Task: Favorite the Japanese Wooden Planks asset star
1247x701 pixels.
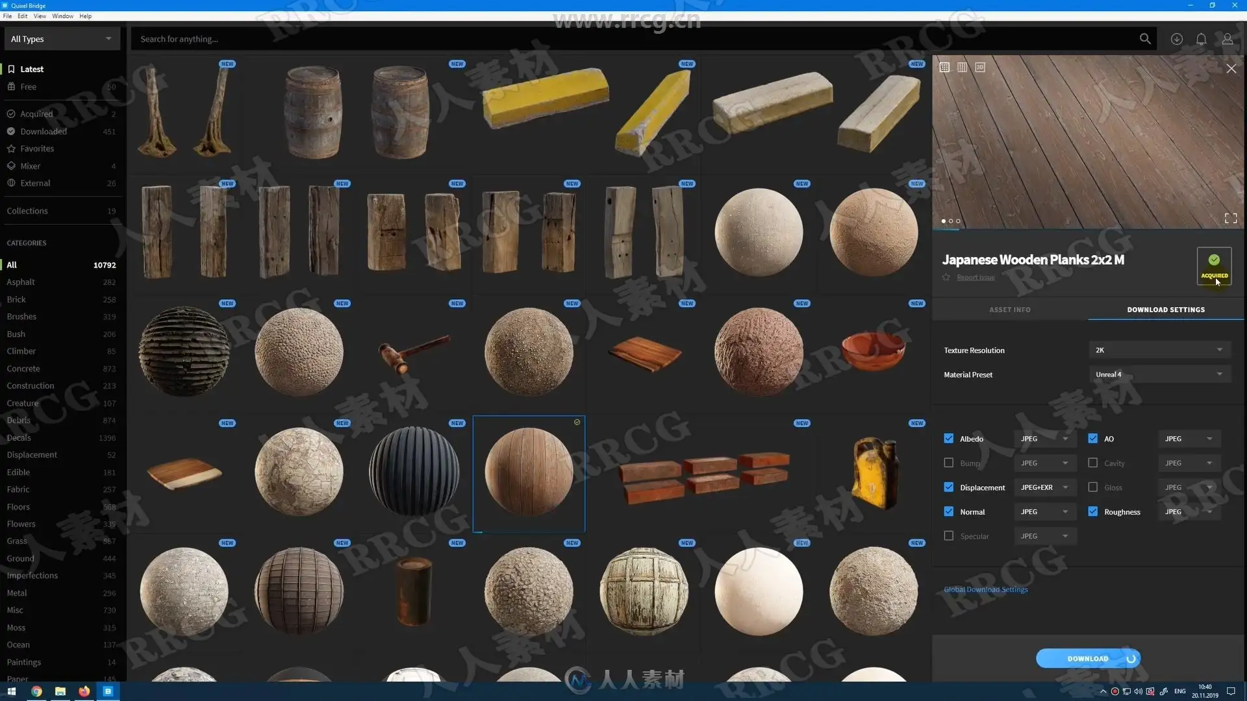Action: pyautogui.click(x=946, y=277)
